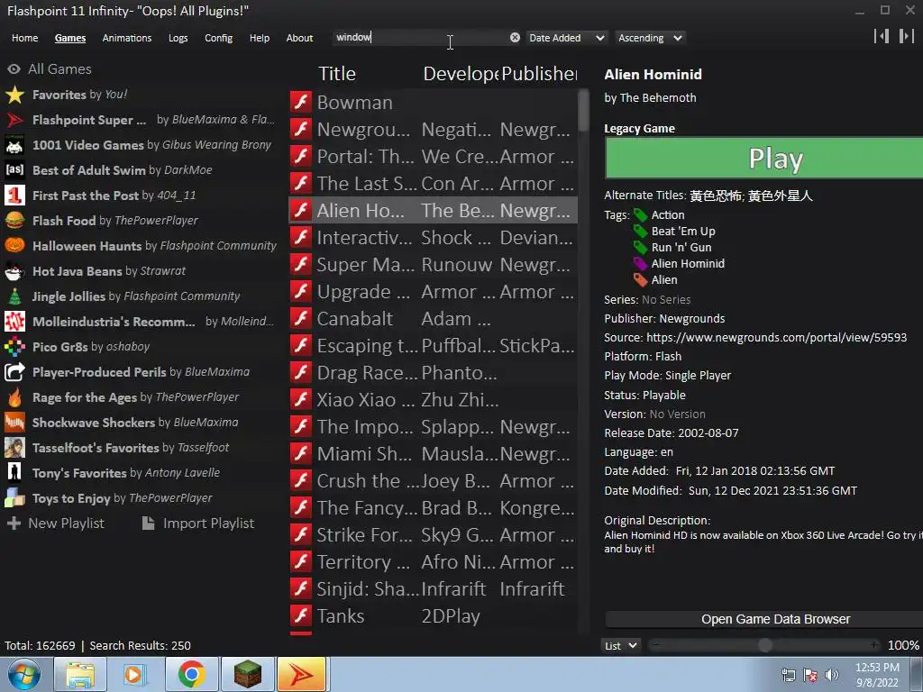
Task: Select the 'Portal: Th...' game row
Action: tap(433, 157)
